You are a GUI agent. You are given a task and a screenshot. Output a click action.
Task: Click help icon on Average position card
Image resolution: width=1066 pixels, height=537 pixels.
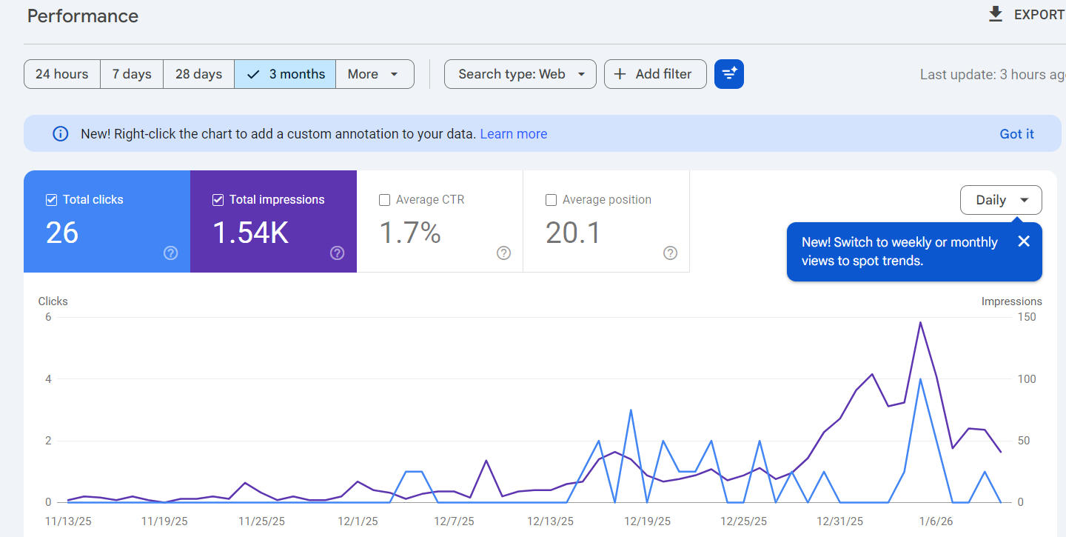[670, 253]
